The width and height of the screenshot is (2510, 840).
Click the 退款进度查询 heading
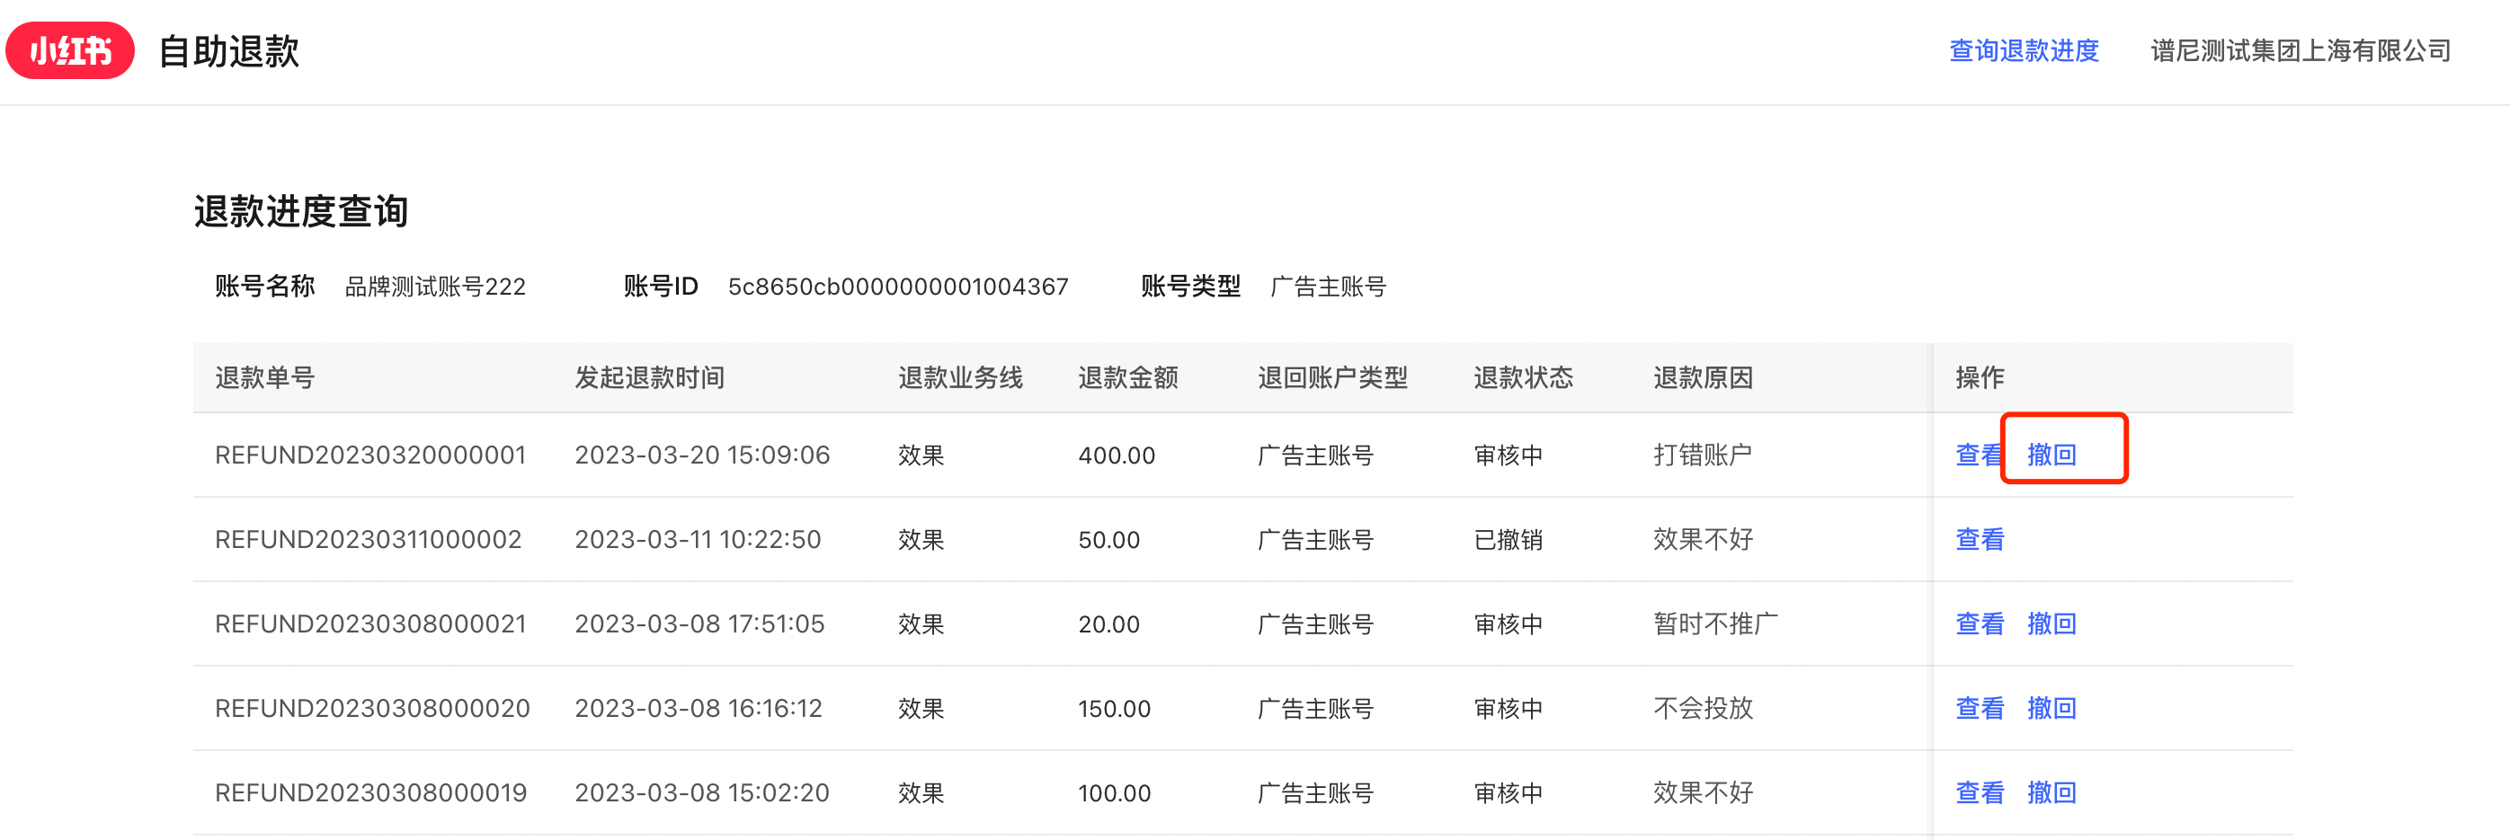click(x=301, y=211)
